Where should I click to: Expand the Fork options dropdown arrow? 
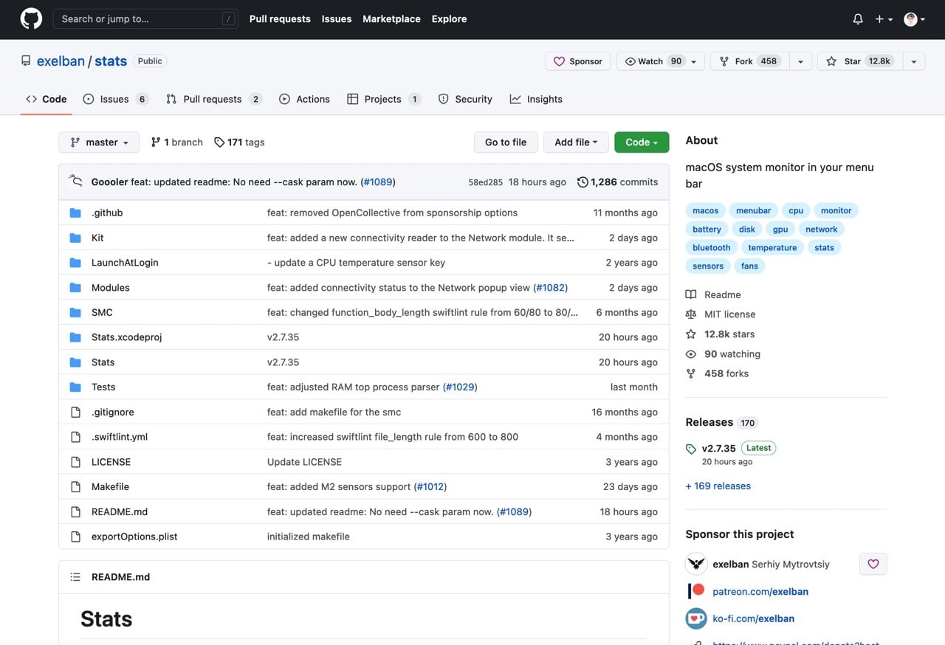(800, 61)
